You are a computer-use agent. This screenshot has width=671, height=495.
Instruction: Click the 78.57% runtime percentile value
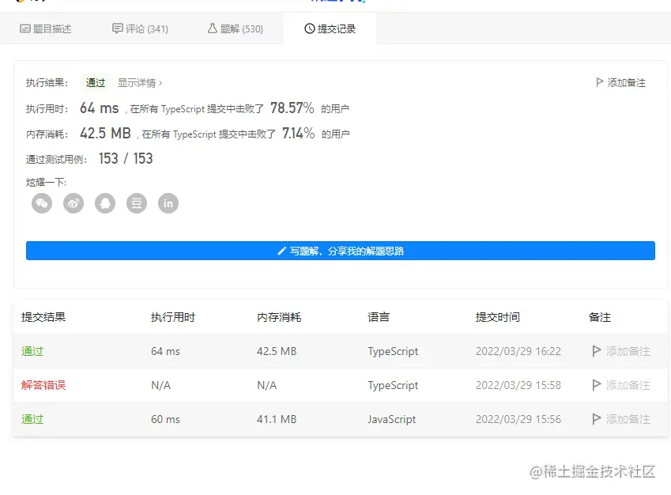(292, 108)
